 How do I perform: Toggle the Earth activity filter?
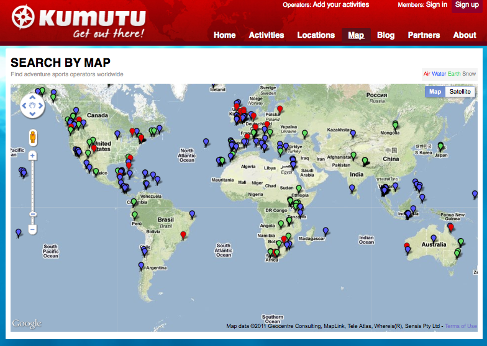(454, 74)
